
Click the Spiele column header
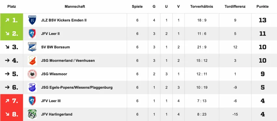[x=137, y=7]
